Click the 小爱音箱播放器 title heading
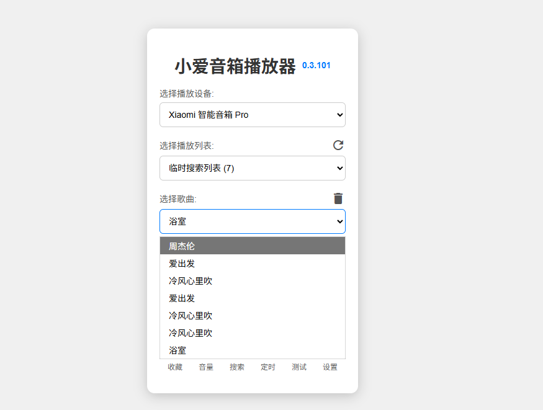 235,66
